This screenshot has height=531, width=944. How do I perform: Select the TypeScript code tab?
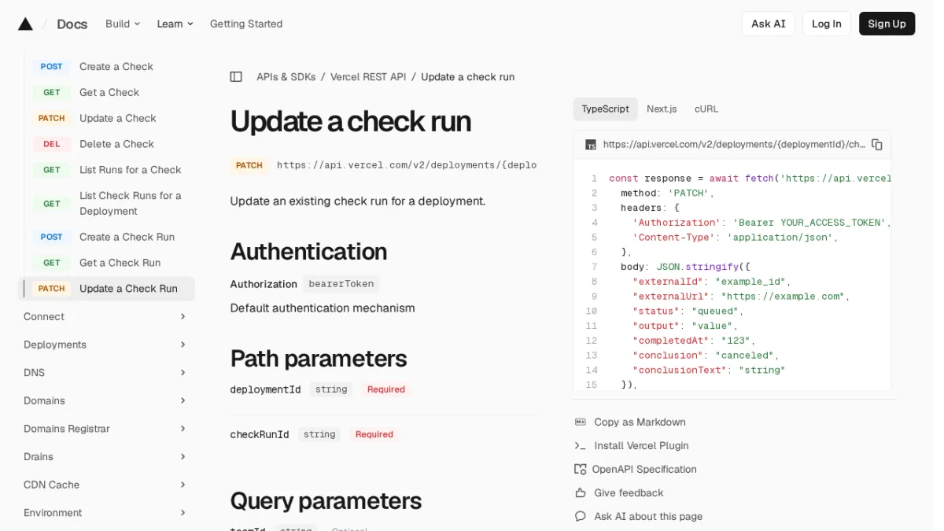(x=605, y=109)
